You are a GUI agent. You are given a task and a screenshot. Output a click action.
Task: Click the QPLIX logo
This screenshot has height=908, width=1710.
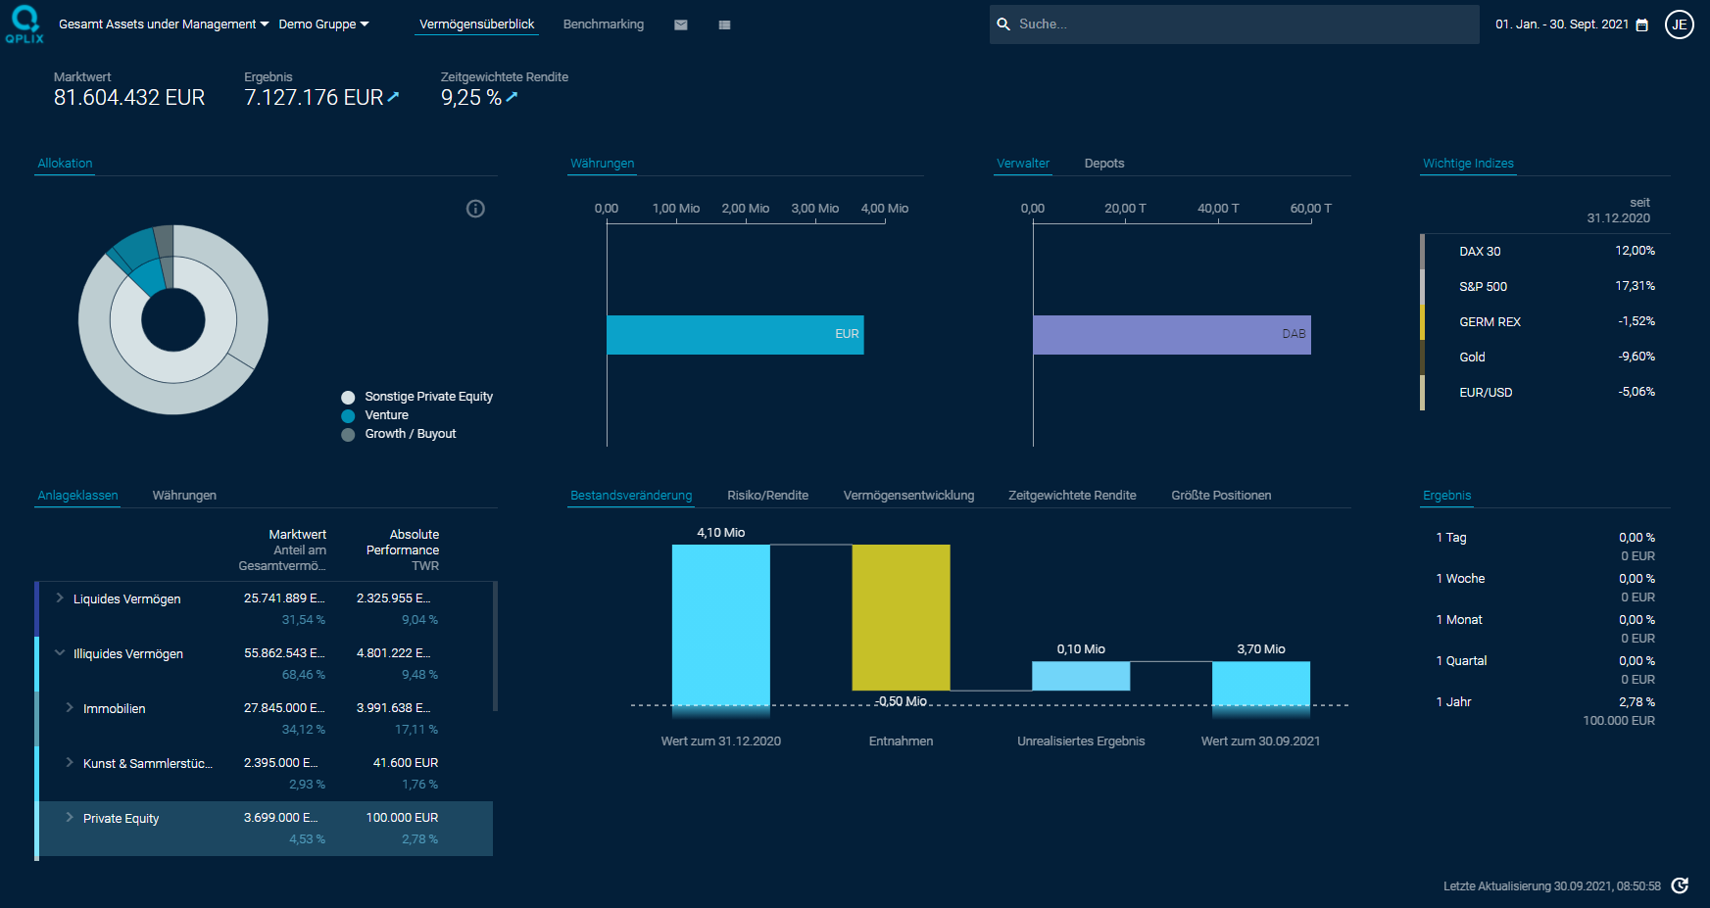click(x=24, y=24)
